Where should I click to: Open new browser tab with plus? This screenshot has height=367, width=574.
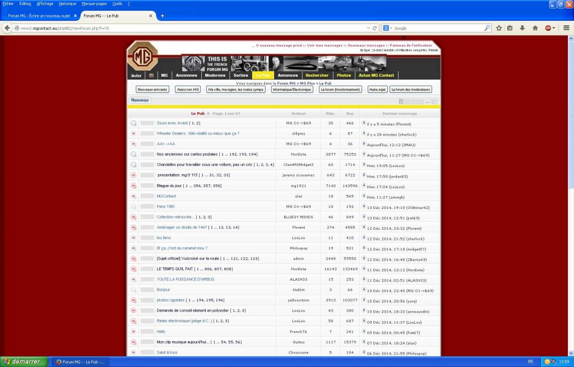[163, 16]
